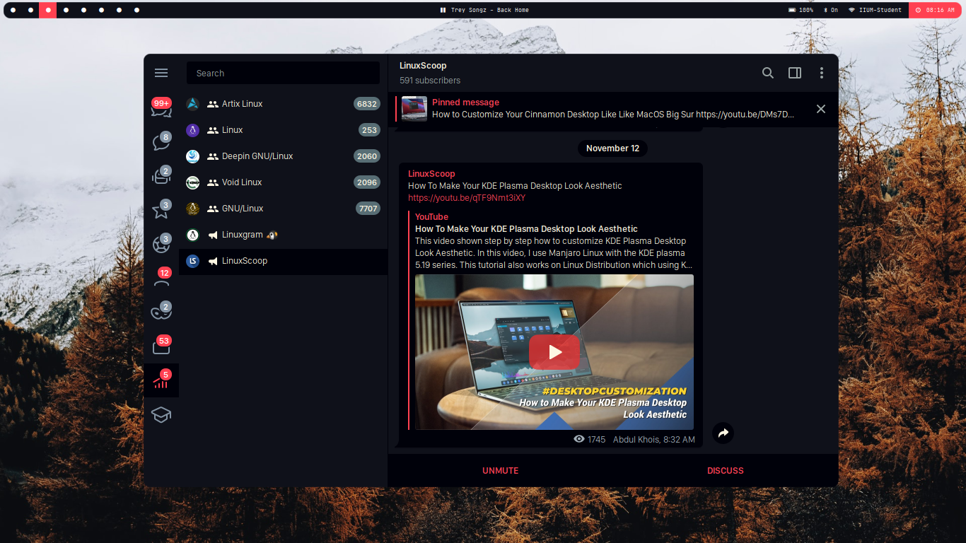Select the box folder with badge 53

click(161, 346)
